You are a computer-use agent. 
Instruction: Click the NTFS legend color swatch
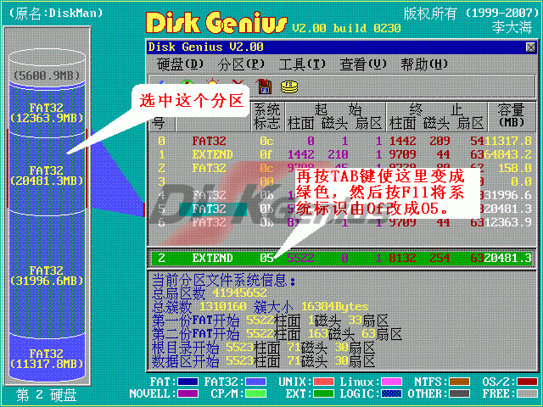[459, 382]
